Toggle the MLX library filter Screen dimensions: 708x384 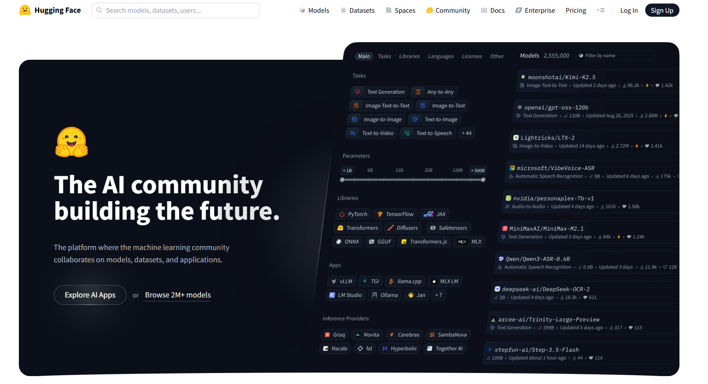(470, 242)
